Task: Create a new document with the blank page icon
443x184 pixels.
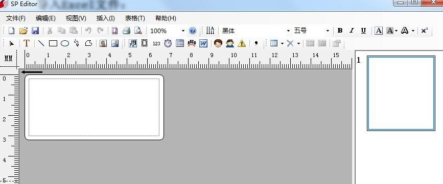Action: (11, 31)
